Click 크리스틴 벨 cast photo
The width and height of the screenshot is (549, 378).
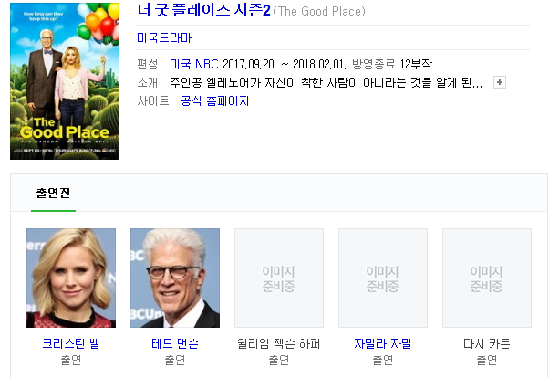(x=71, y=278)
